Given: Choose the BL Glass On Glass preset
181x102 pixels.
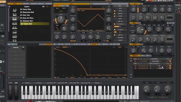Looking at the screenshot, I should pyautogui.click(x=27, y=18).
